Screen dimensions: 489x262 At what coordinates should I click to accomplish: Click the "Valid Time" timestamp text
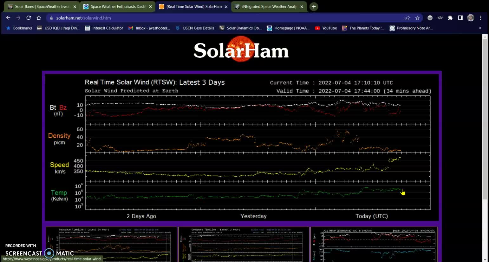pyautogui.click(x=354, y=91)
